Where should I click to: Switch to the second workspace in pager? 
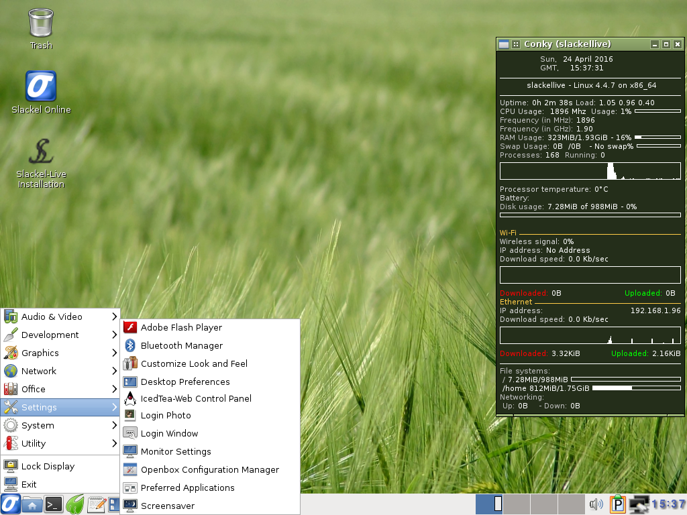tap(517, 504)
